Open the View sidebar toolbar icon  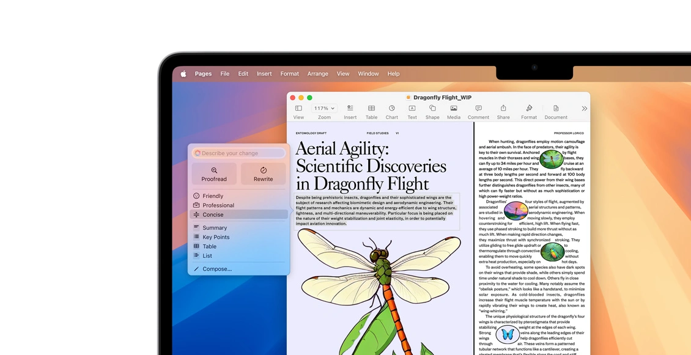[298, 109]
